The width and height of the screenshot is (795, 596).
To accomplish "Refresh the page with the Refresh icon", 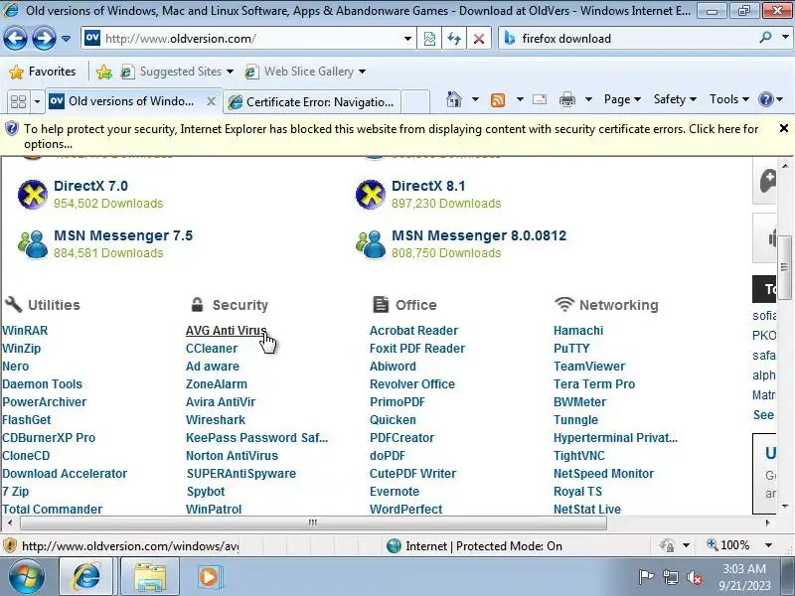I will 454,39.
